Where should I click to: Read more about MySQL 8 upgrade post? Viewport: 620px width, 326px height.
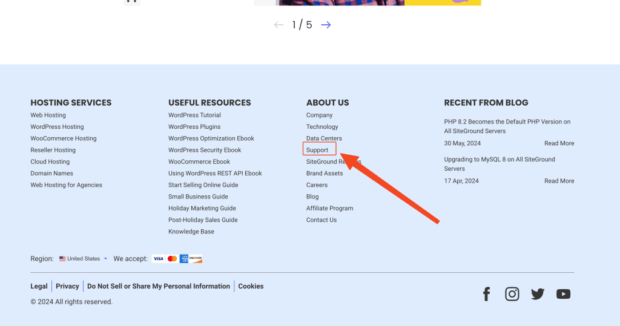559,181
